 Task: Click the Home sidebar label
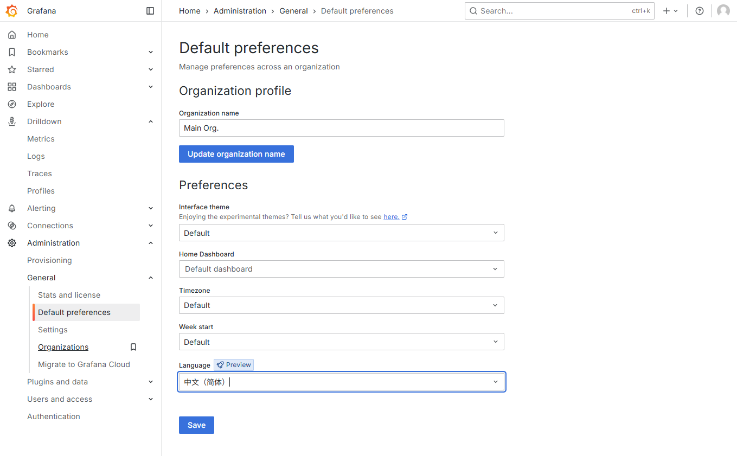click(38, 35)
